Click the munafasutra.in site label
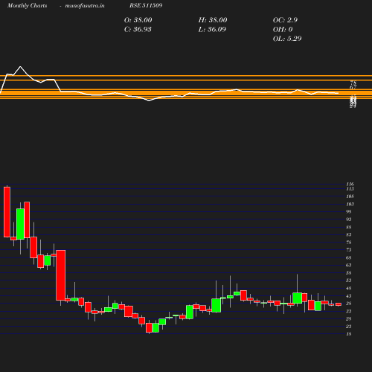The image size is (372, 372). [85, 5]
